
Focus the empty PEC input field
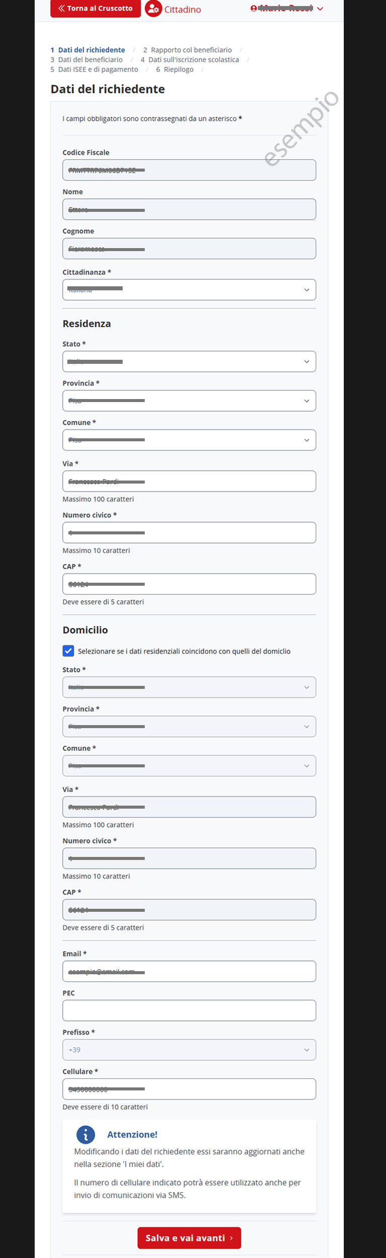click(x=189, y=1010)
